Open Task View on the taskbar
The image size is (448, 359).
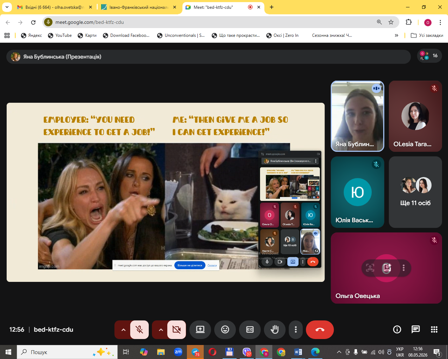coord(126,352)
